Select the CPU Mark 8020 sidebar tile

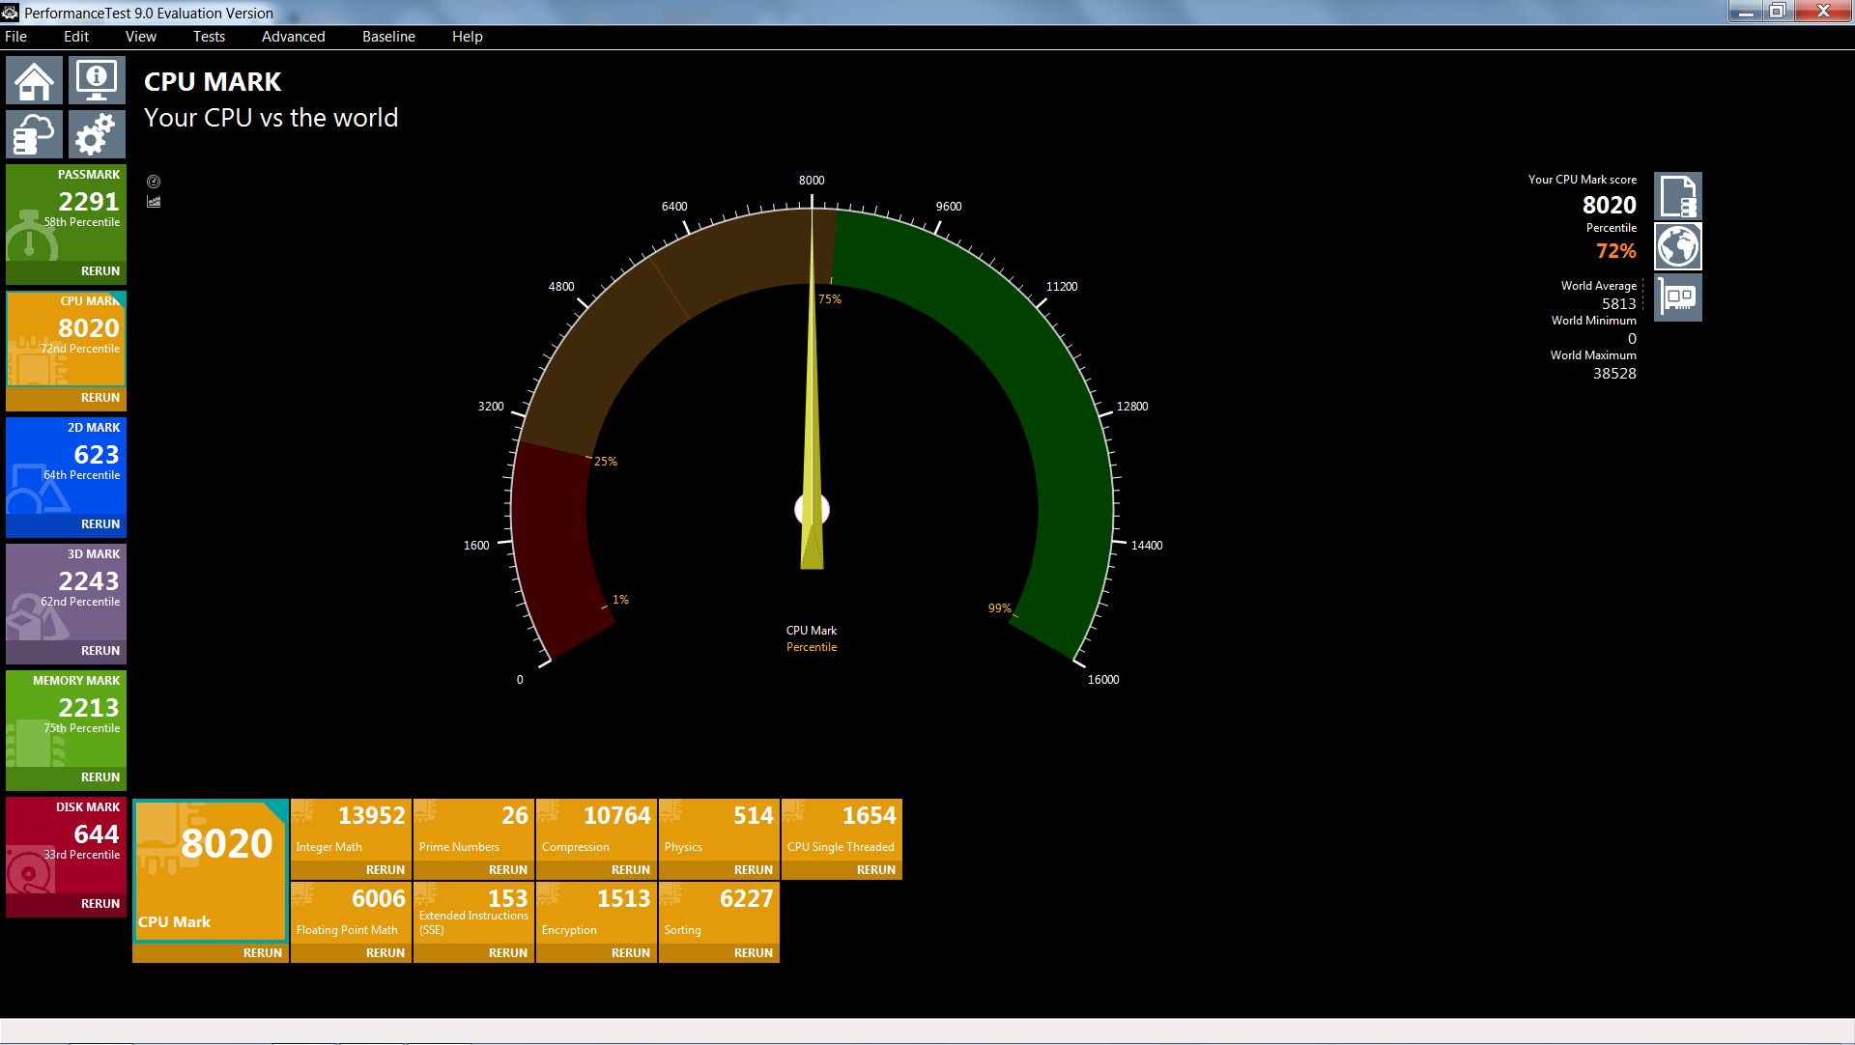point(66,339)
